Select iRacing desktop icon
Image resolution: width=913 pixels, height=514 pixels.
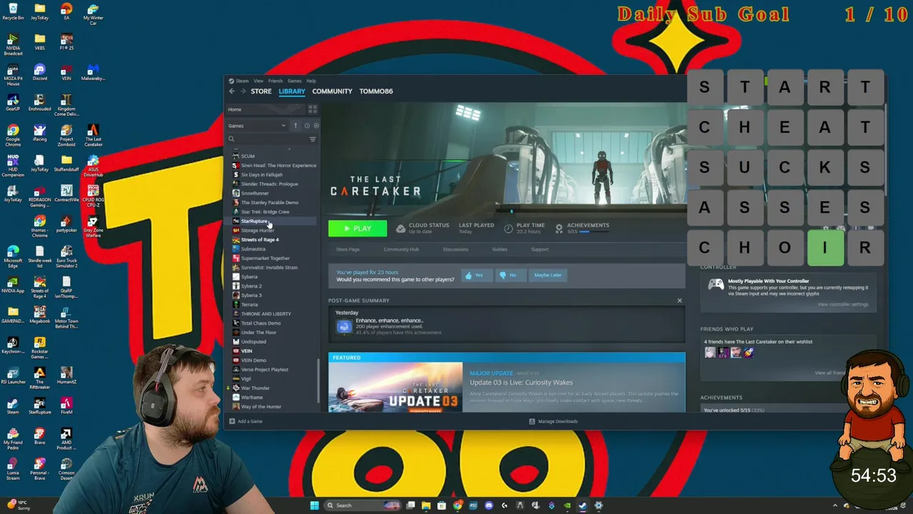point(40,134)
